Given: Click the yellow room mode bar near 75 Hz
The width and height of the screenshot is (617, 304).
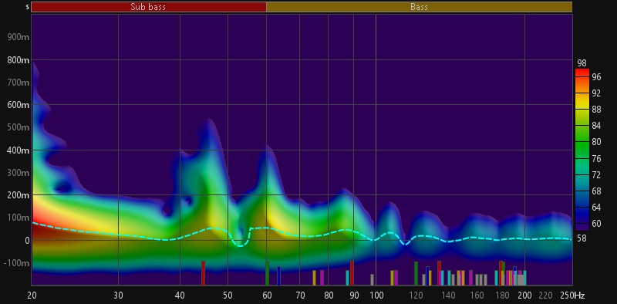Looking at the screenshot, I should pyautogui.click(x=315, y=278).
